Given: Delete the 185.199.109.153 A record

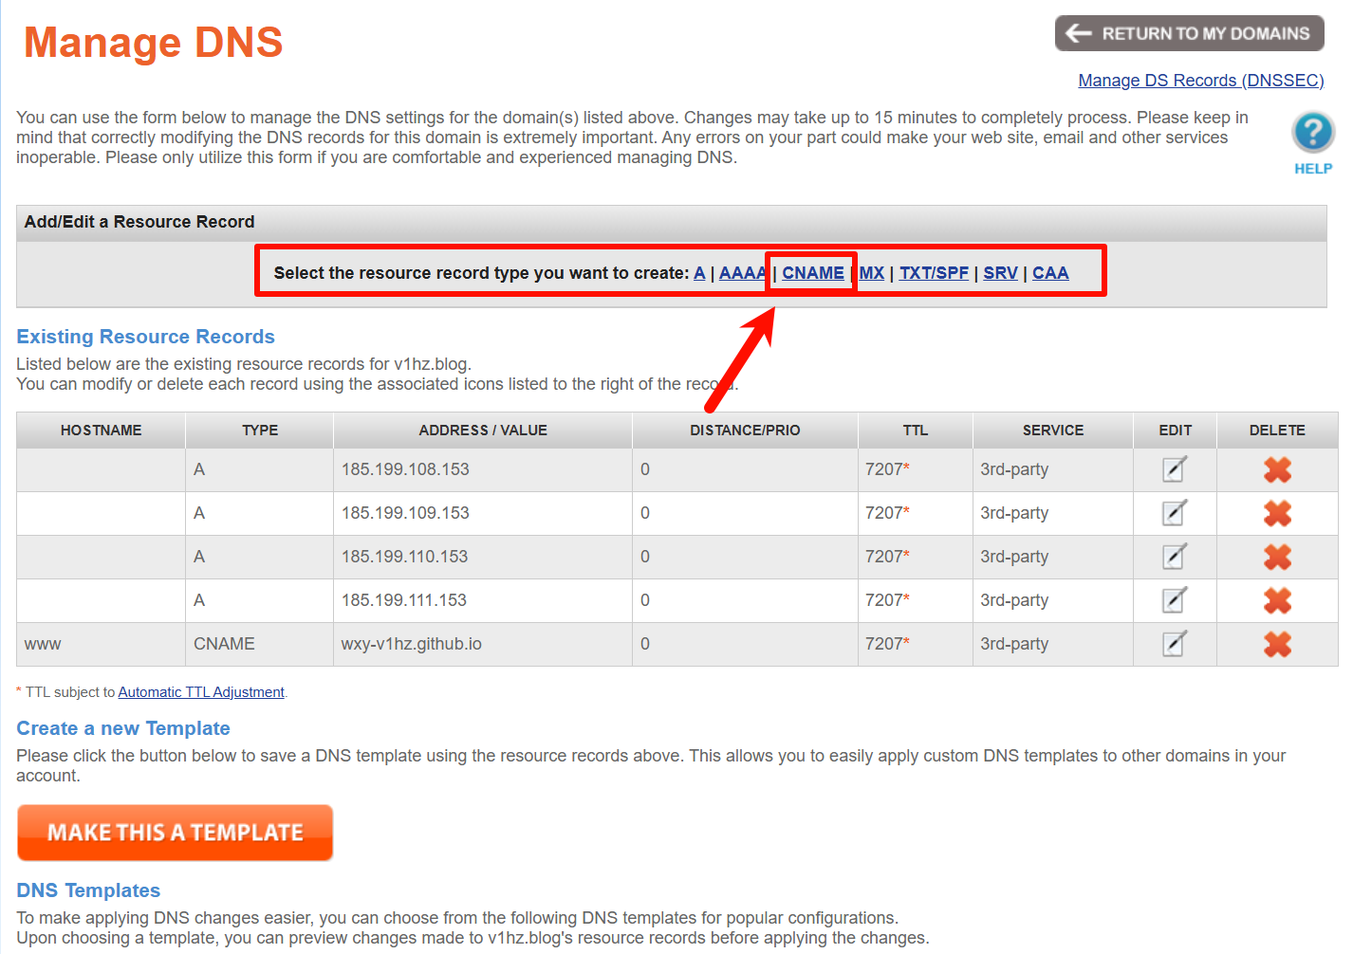Looking at the screenshot, I should coord(1277,513).
